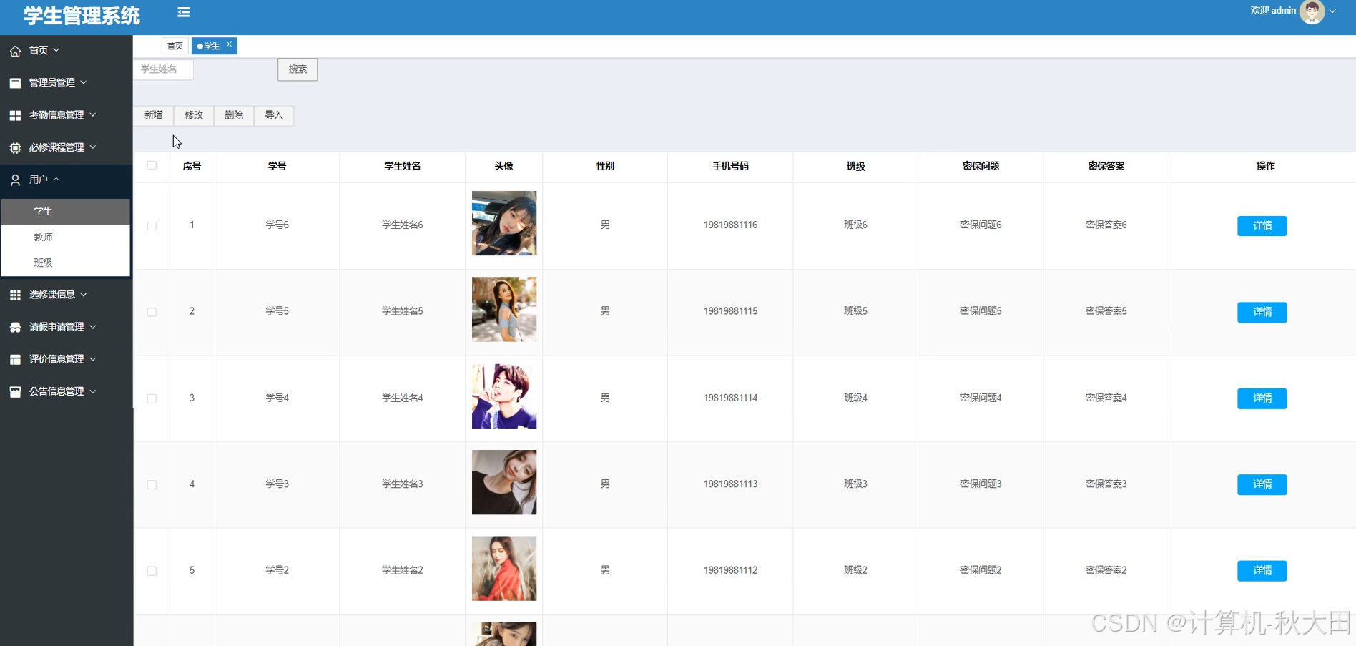Image resolution: width=1356 pixels, height=646 pixels.
Task: Click the 密保答案3 cell
Action: (1106, 484)
